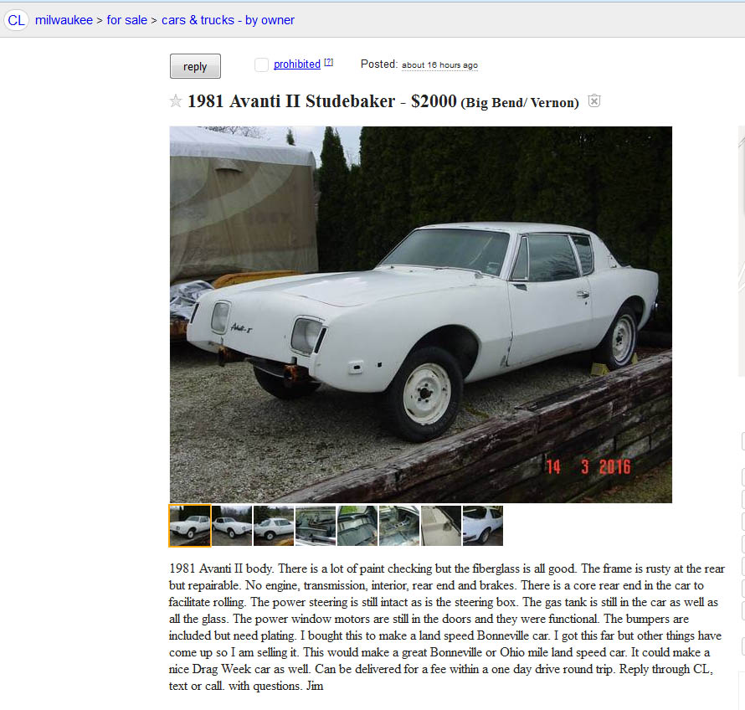The image size is (745, 710).
Task: Select the last thumbnail of rear quarter
Action: point(483,526)
